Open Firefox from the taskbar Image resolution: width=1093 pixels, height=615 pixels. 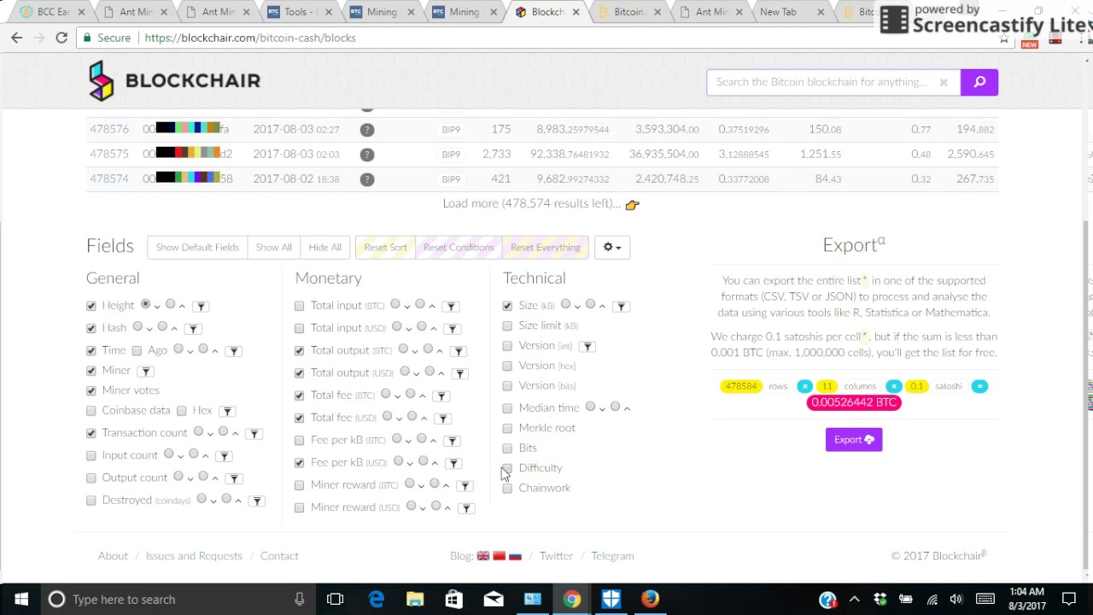650,600
